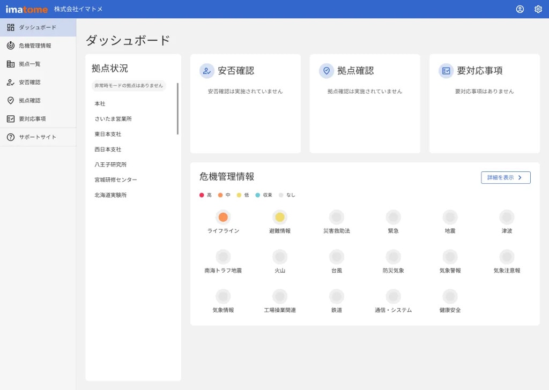Open 拠点一覧 from the sidebar
The image size is (549, 390).
29,64
